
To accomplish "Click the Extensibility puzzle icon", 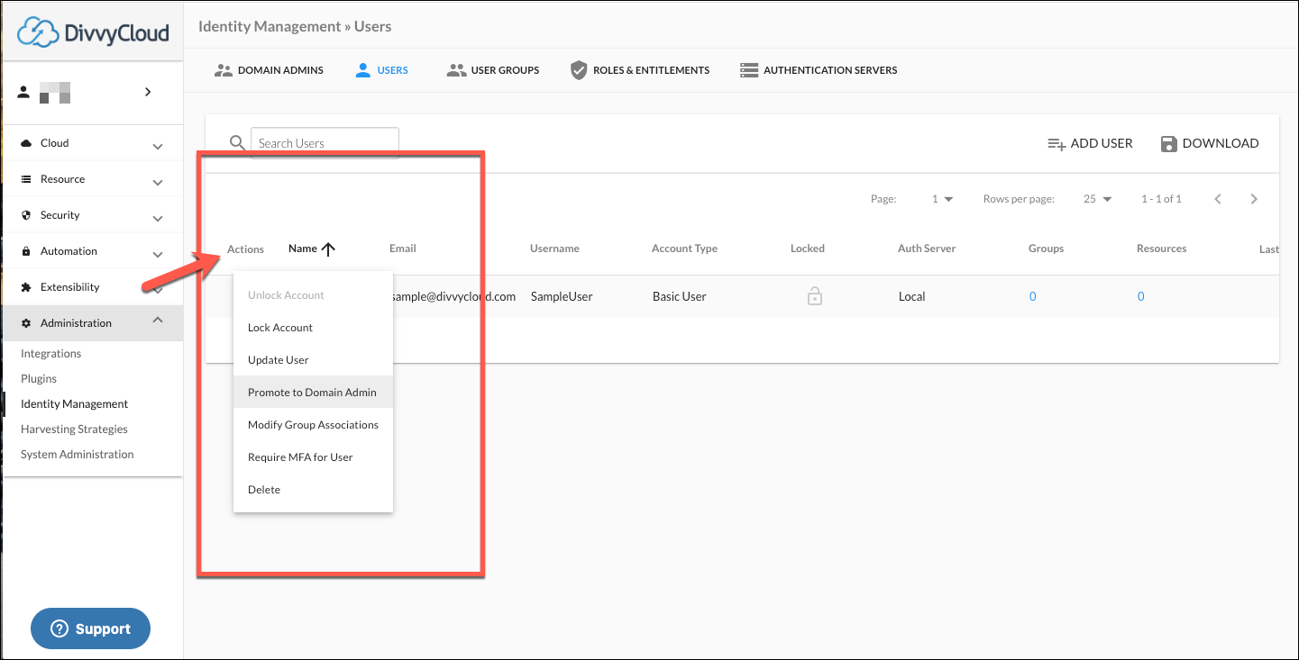I will [26, 287].
